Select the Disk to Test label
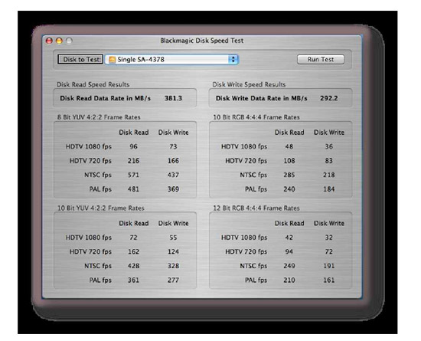The width and height of the screenshot is (421, 341). coord(80,59)
